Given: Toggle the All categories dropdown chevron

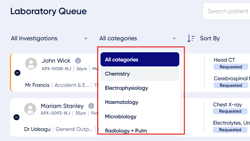Looking at the screenshot, I should pyautogui.click(x=174, y=38).
